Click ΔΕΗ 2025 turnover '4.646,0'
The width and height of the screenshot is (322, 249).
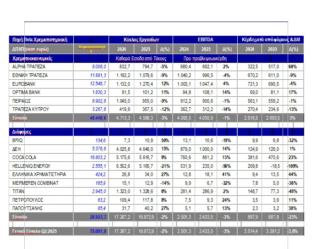(x=146, y=149)
